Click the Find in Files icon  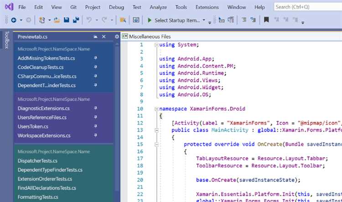tap(123, 20)
